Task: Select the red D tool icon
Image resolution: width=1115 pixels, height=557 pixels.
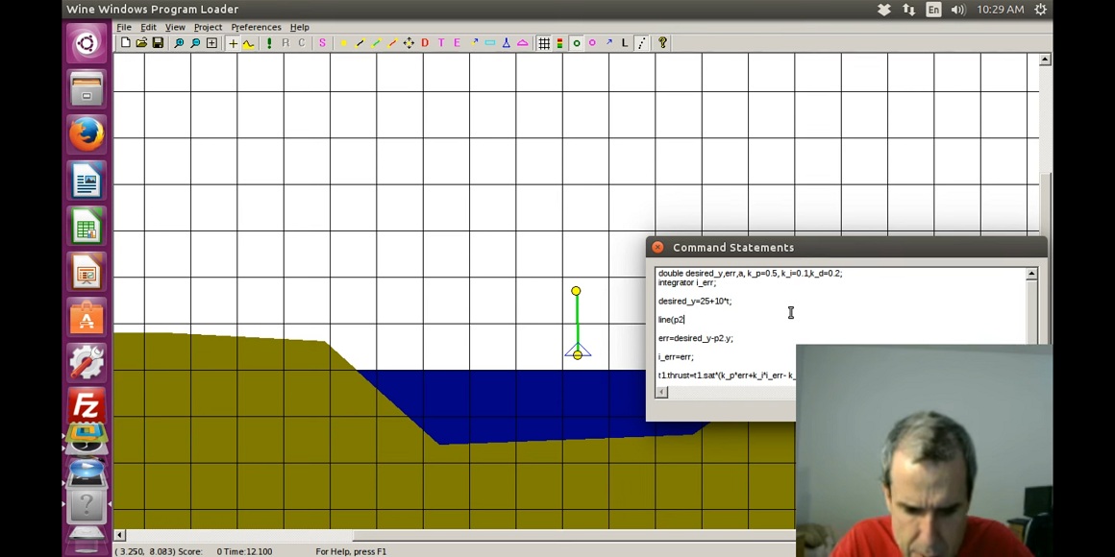Action: tap(425, 43)
